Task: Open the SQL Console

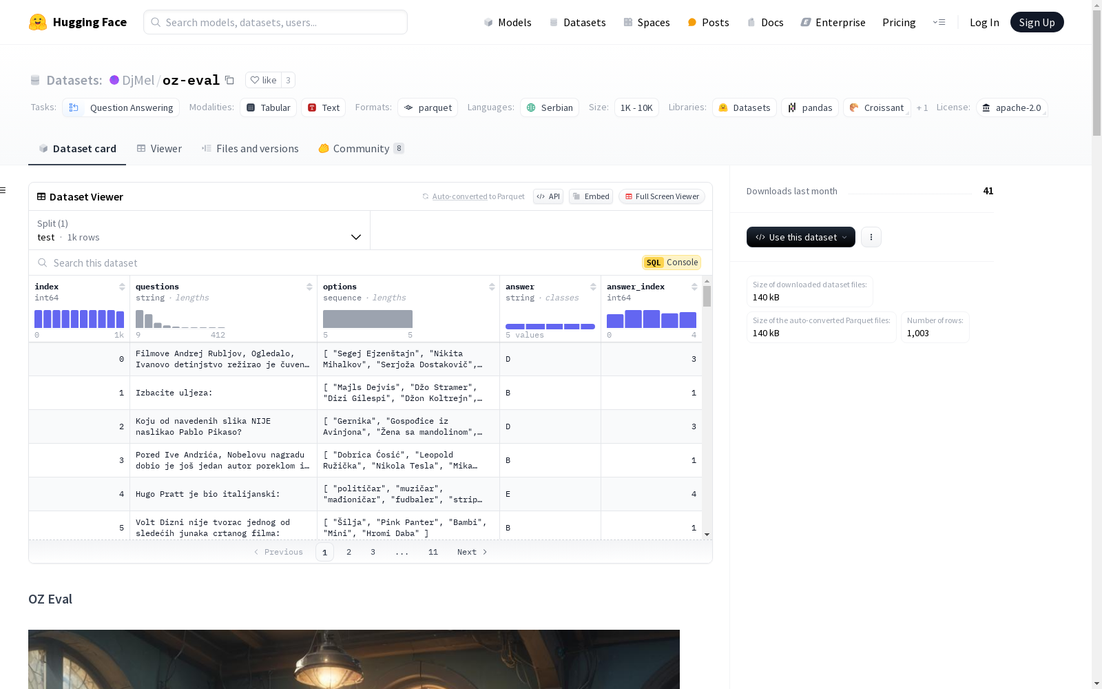Action: [x=672, y=263]
